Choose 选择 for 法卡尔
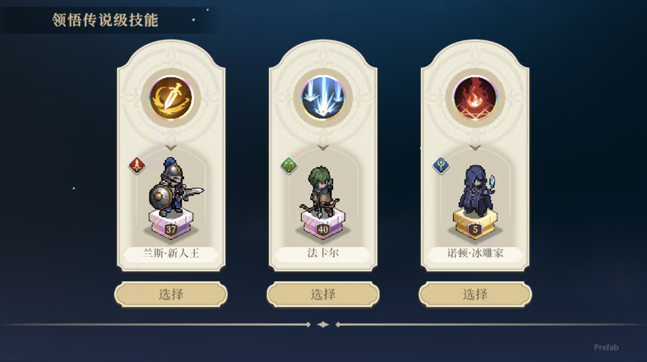Image resolution: width=647 pixels, height=362 pixels. pos(323,294)
